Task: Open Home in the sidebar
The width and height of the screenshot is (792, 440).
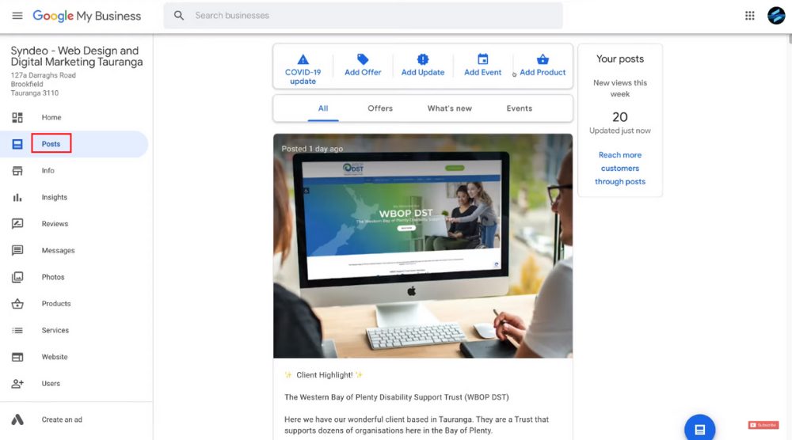Action: (51, 118)
